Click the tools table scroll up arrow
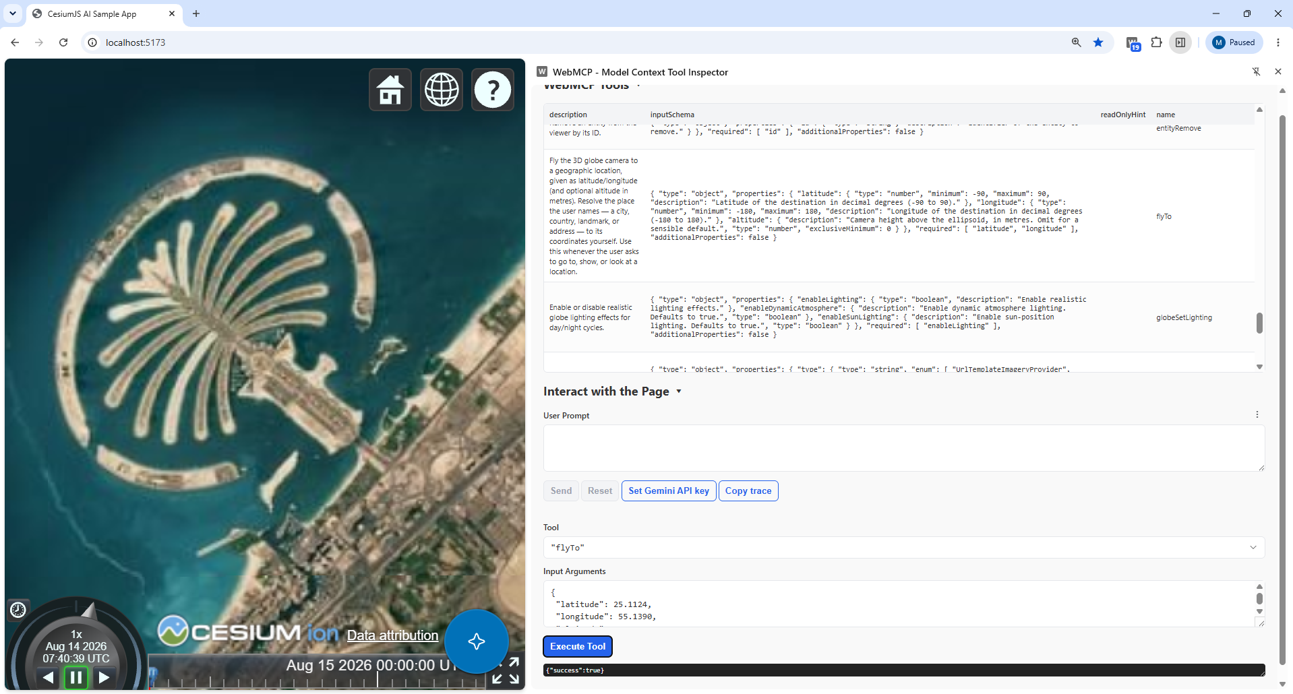The height and width of the screenshot is (694, 1293). click(x=1259, y=109)
